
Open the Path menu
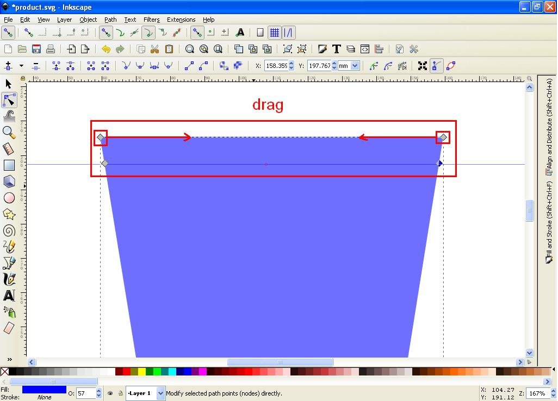point(110,20)
